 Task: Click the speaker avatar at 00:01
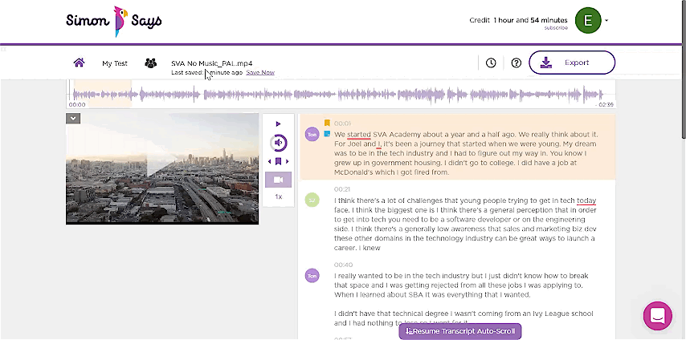tap(312, 135)
